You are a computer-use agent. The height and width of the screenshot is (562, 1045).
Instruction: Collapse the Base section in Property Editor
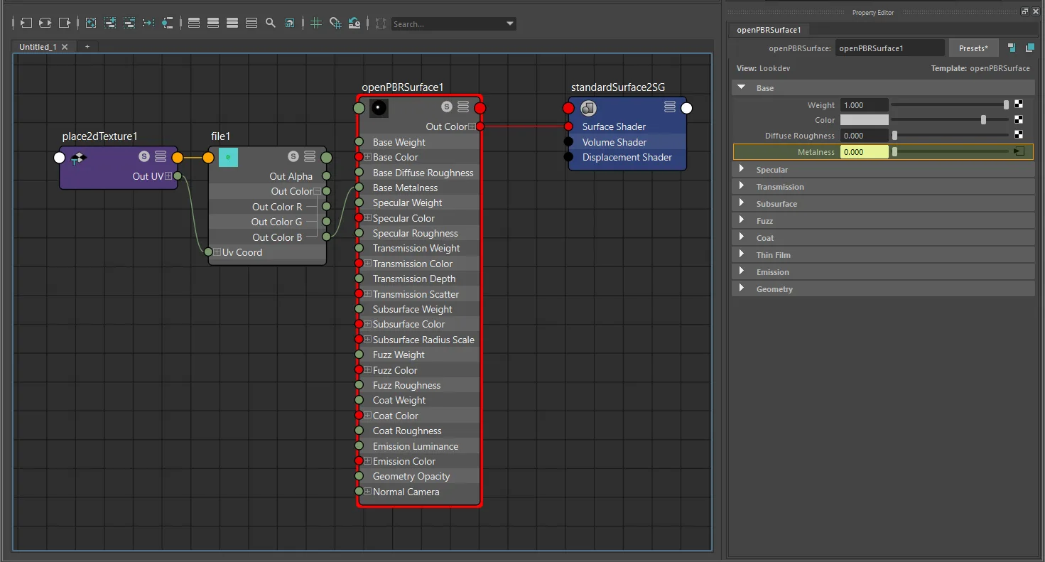click(742, 87)
